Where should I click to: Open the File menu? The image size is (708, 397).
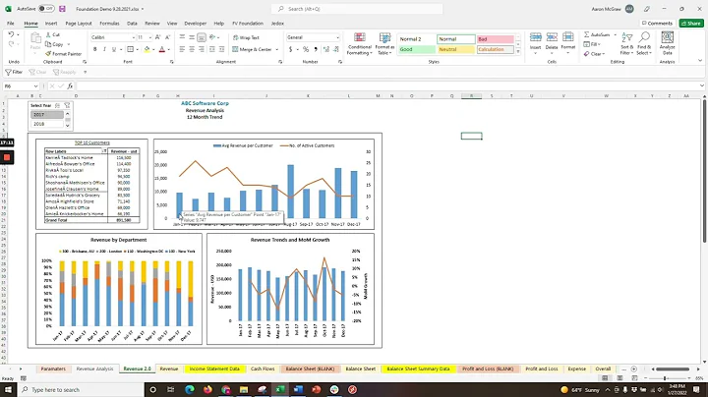coord(11,23)
